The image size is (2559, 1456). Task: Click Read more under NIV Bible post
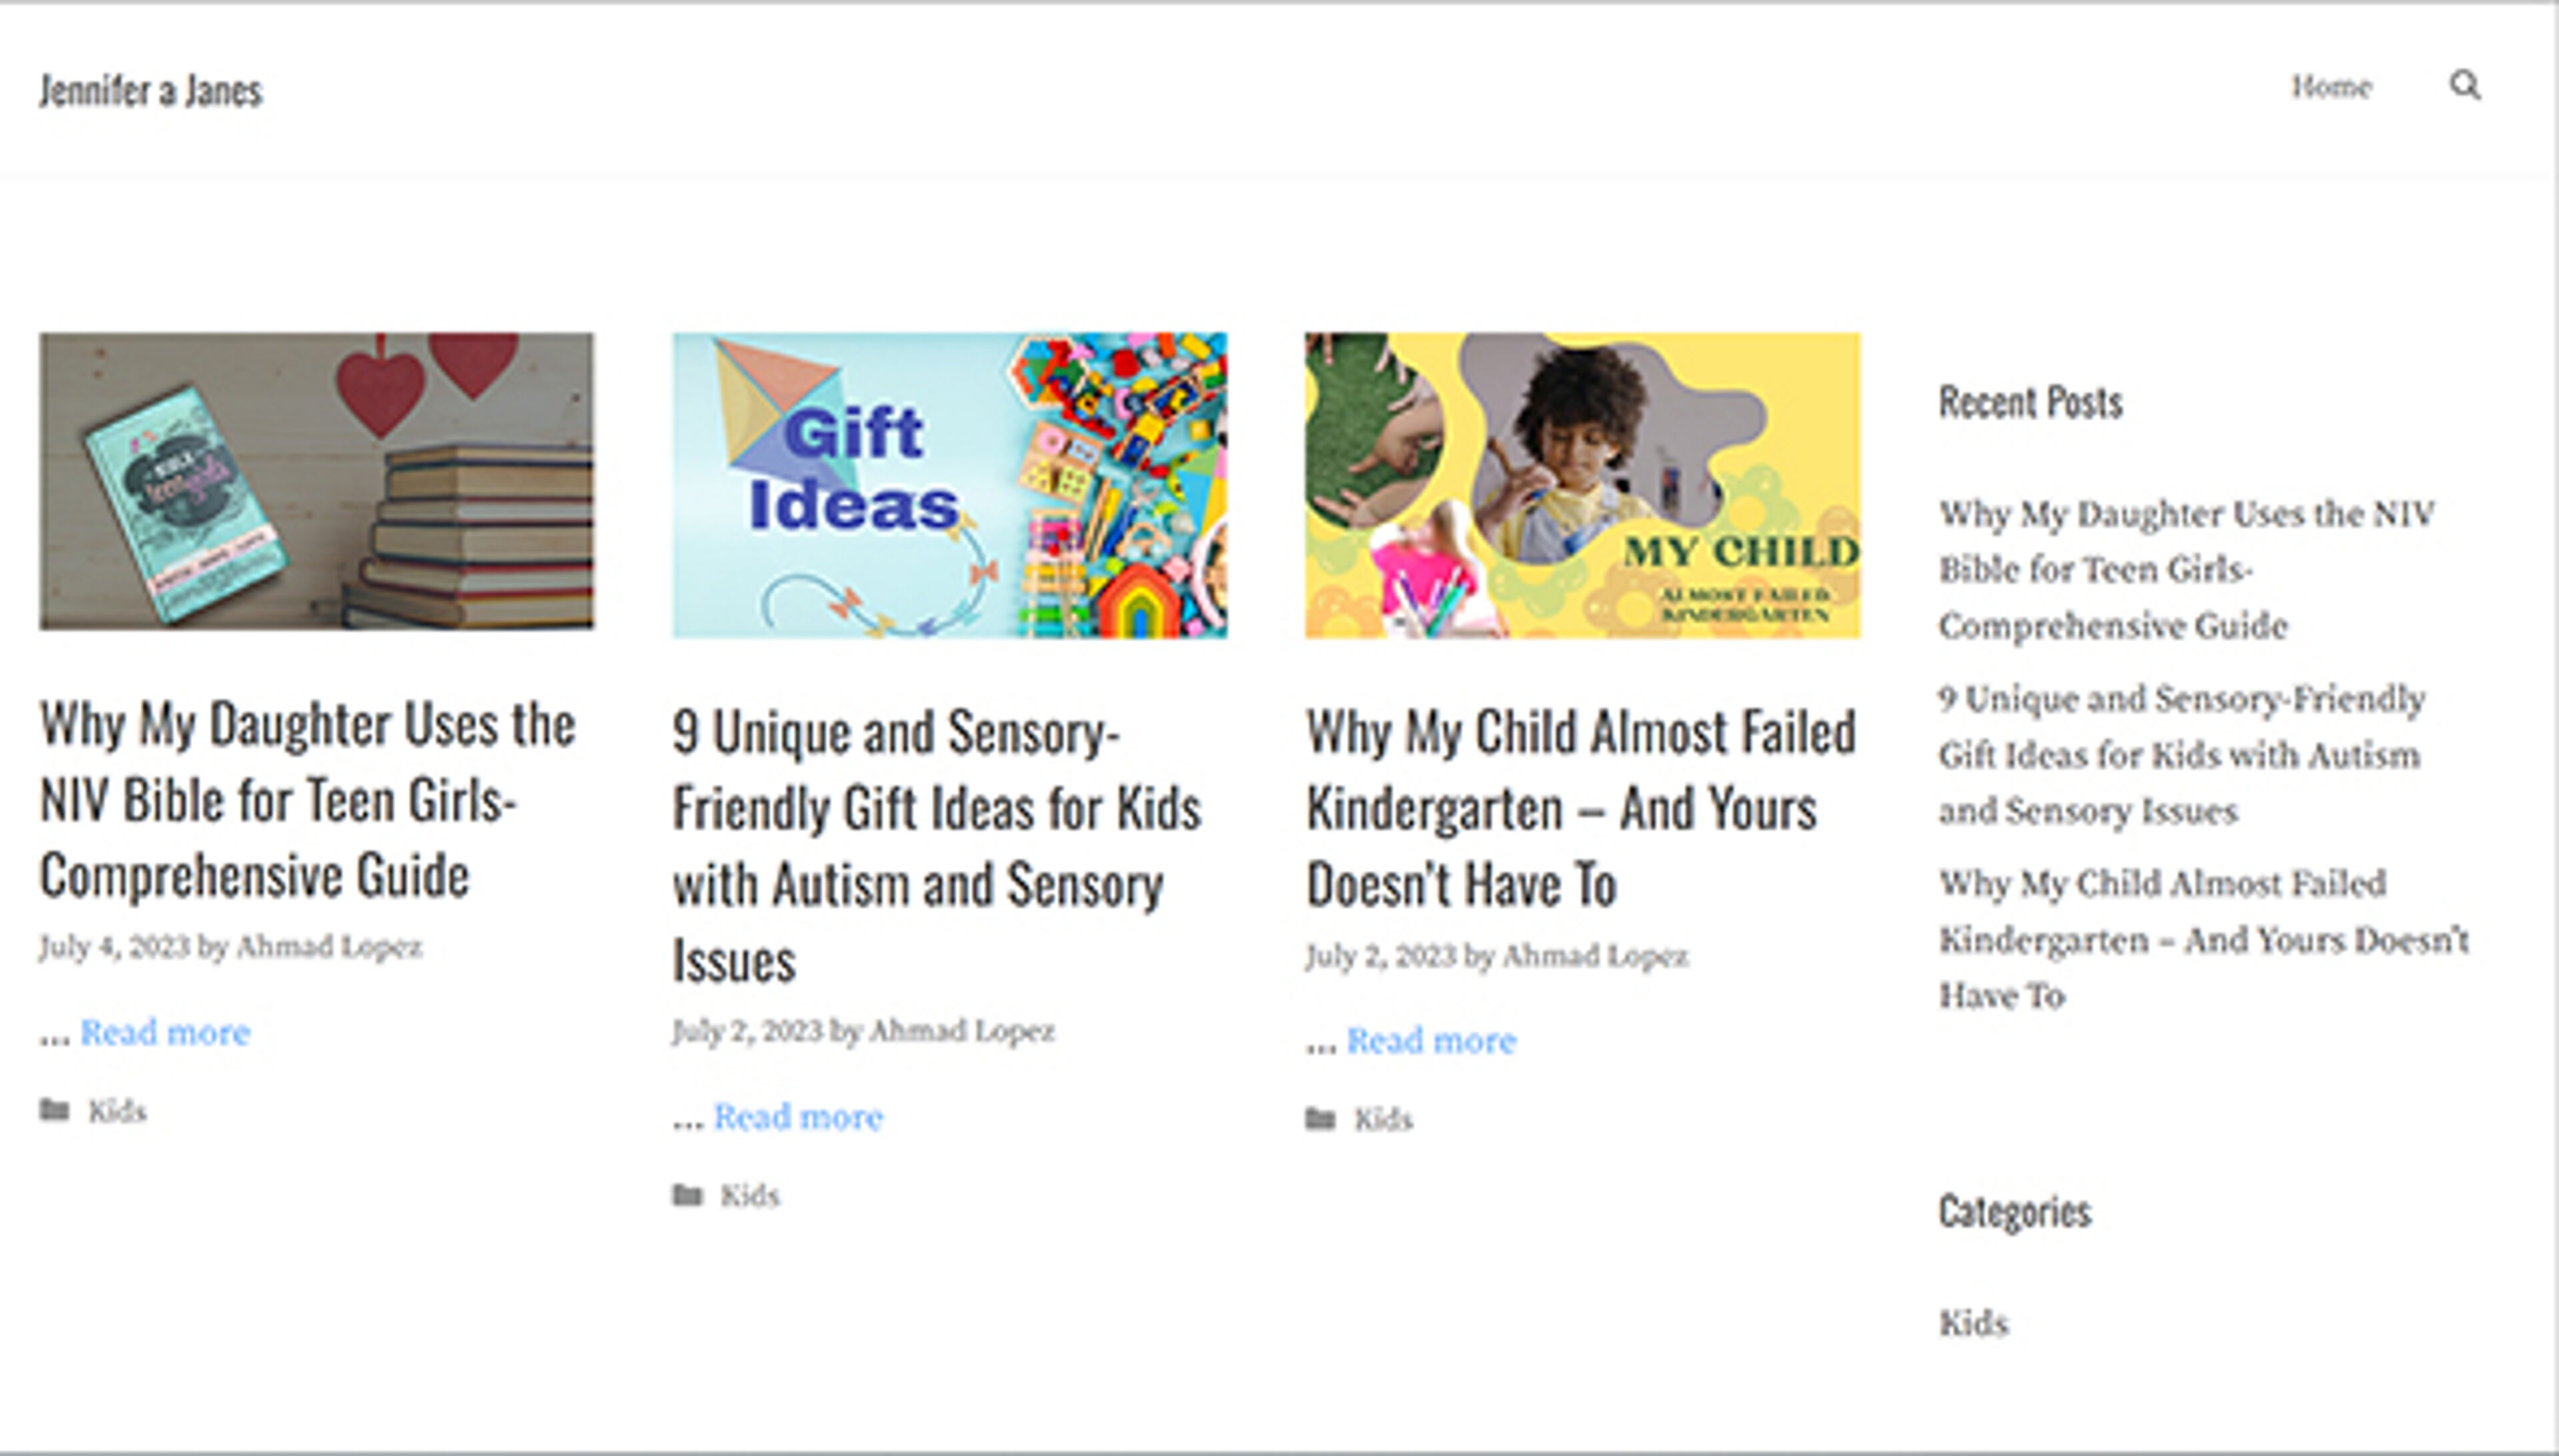[165, 1032]
